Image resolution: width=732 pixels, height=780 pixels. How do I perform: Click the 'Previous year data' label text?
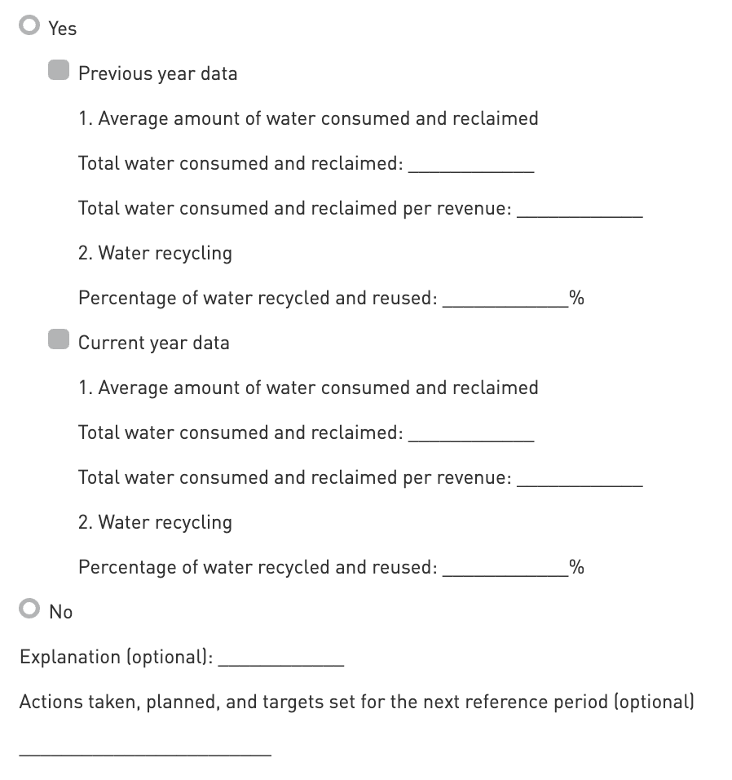(x=157, y=73)
